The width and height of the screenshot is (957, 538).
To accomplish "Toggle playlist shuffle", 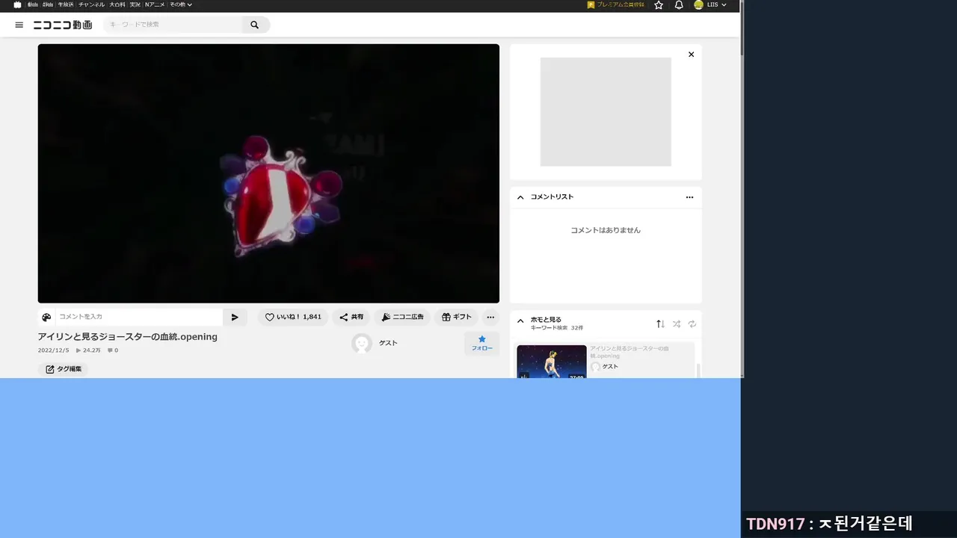I will coord(677,324).
